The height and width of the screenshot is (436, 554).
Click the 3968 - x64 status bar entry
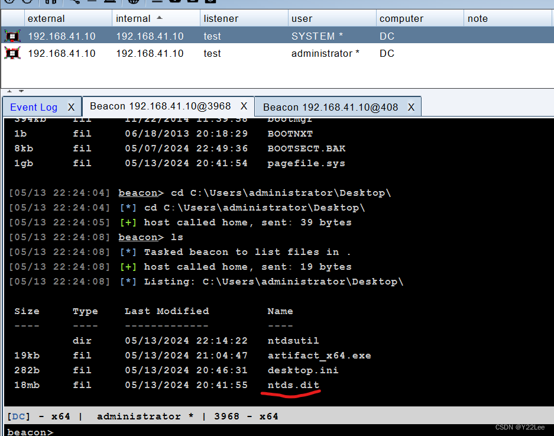247,416
